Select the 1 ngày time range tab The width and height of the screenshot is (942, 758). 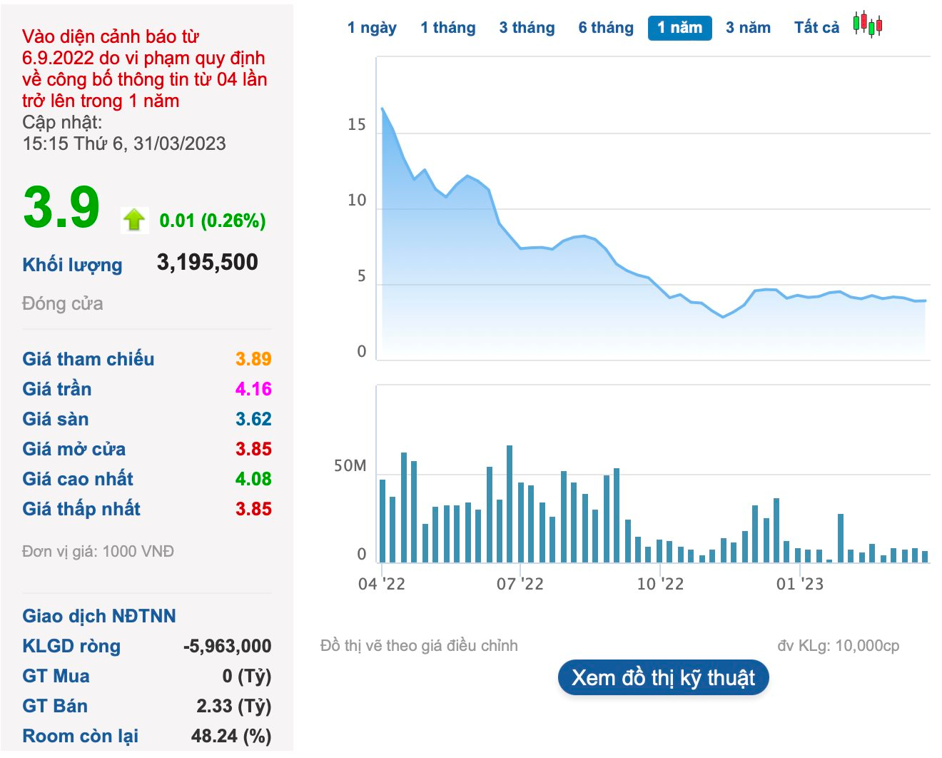coord(372,28)
